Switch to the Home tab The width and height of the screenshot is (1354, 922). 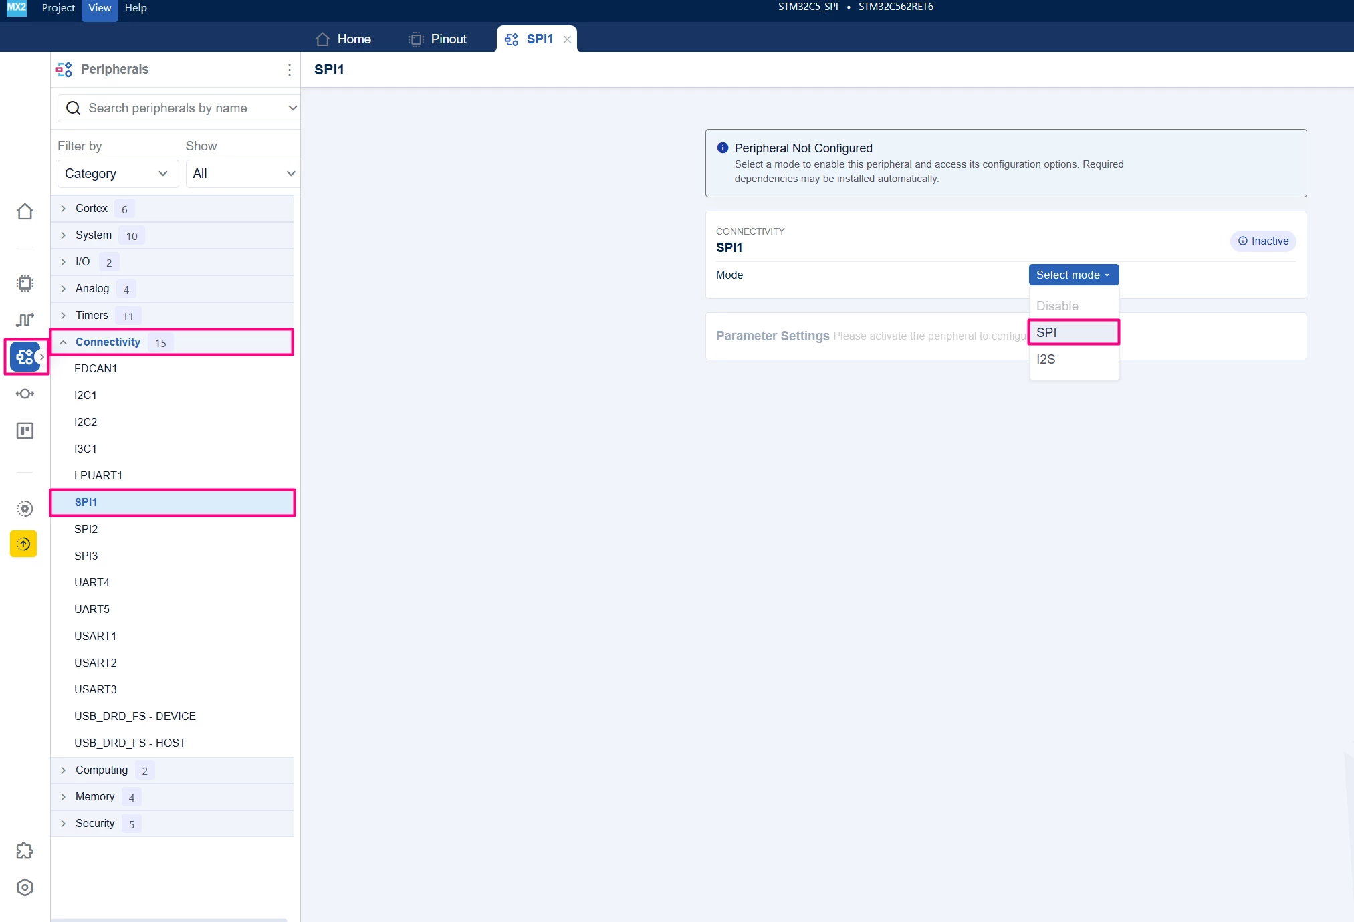(x=344, y=39)
